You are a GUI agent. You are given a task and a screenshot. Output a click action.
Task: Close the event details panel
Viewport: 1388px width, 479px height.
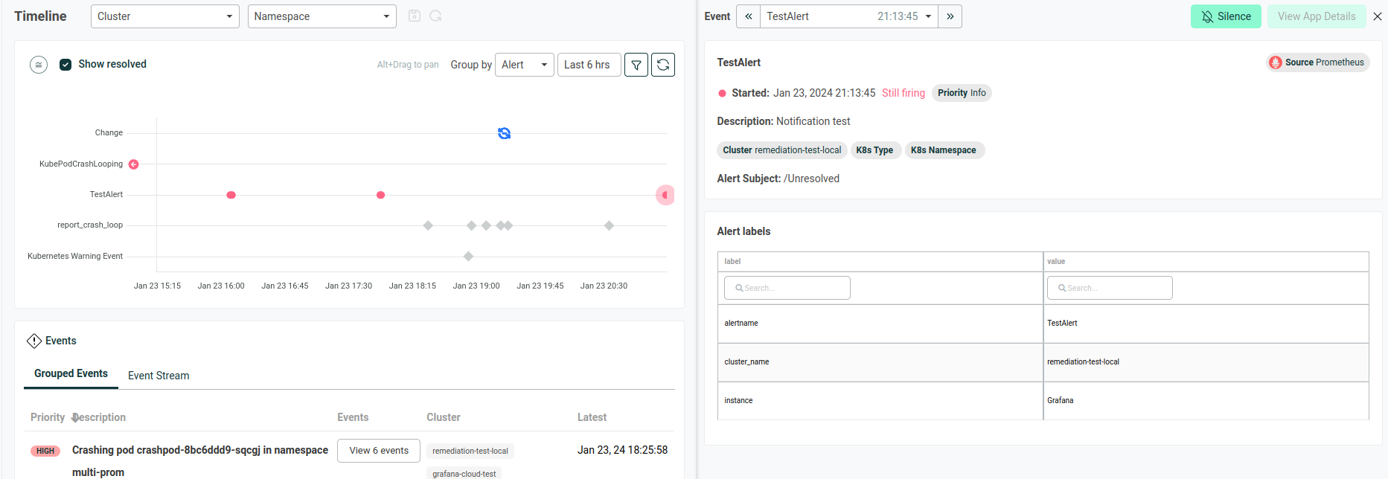click(x=1378, y=16)
